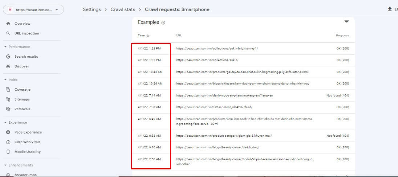Image resolution: width=398 pixels, height=177 pixels.
Task: Click the Discover asterisk icon
Action: tap(8, 66)
